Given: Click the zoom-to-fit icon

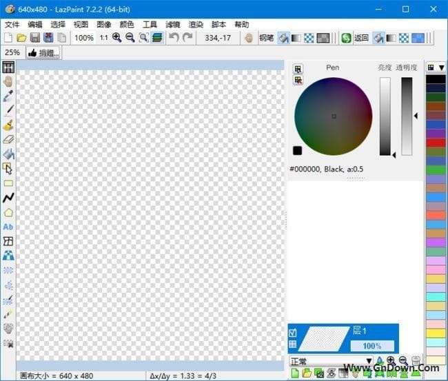Looking at the screenshot, I should click(x=143, y=37).
